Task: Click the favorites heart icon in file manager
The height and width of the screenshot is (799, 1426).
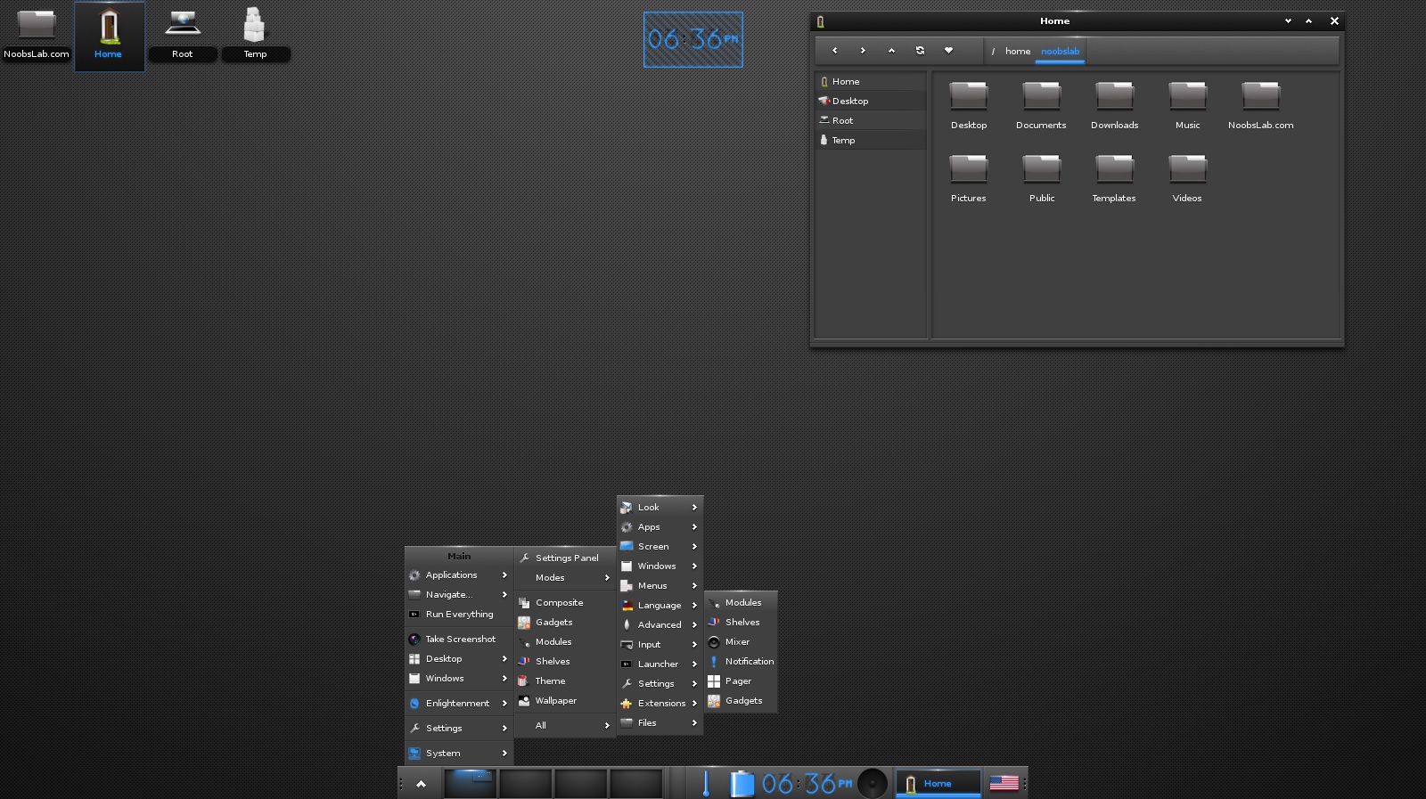Action: click(948, 51)
